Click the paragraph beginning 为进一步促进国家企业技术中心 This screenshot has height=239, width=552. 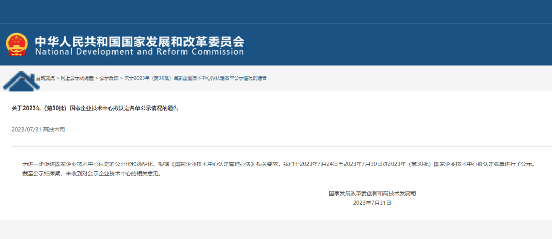tap(278, 164)
